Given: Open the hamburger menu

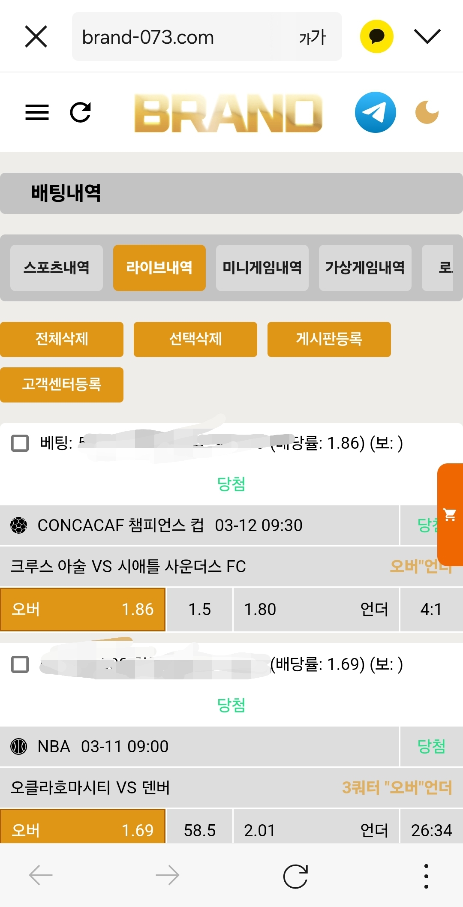Looking at the screenshot, I should click(x=37, y=113).
